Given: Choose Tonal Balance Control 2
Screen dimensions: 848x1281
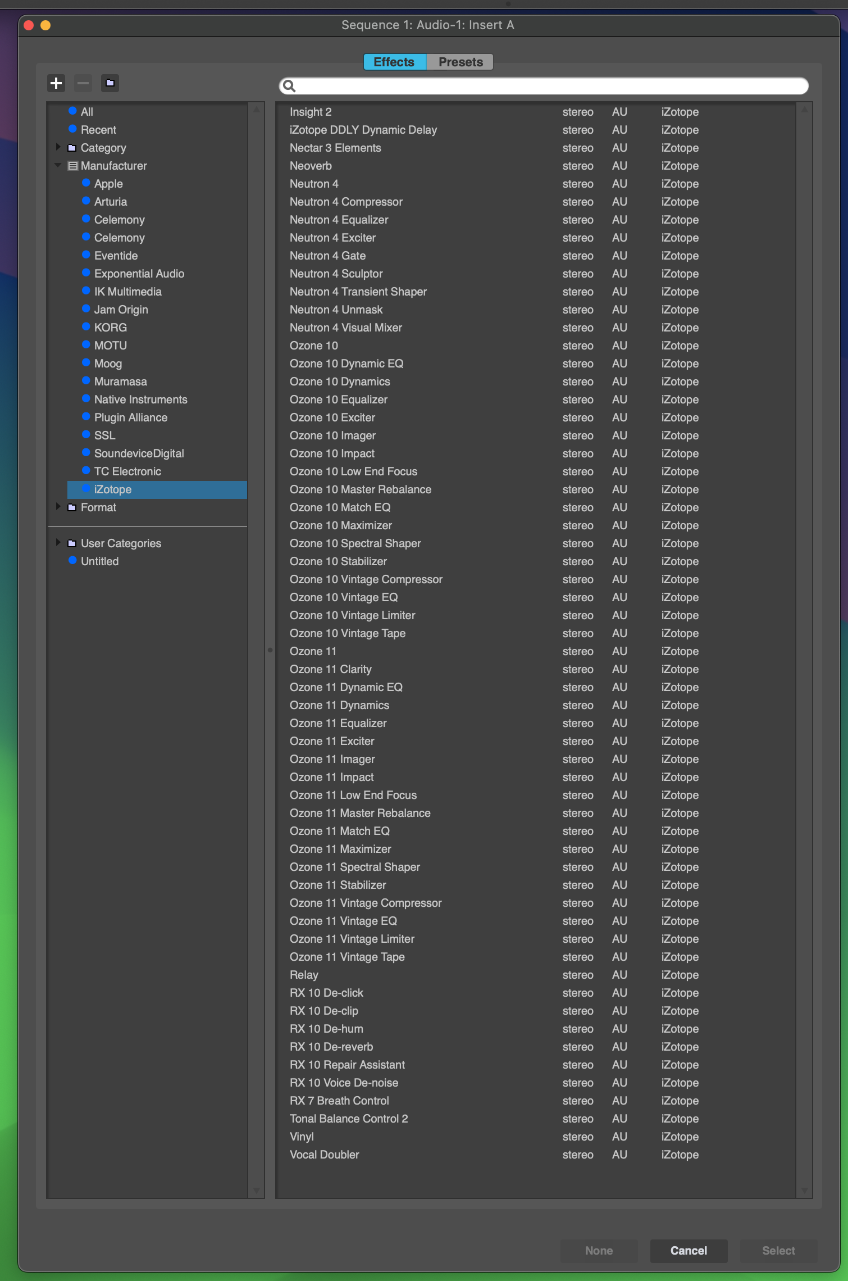Looking at the screenshot, I should (349, 1119).
